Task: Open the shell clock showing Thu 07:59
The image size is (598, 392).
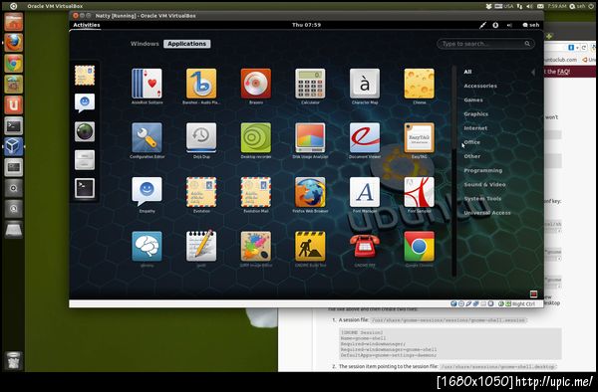Action: (x=306, y=25)
